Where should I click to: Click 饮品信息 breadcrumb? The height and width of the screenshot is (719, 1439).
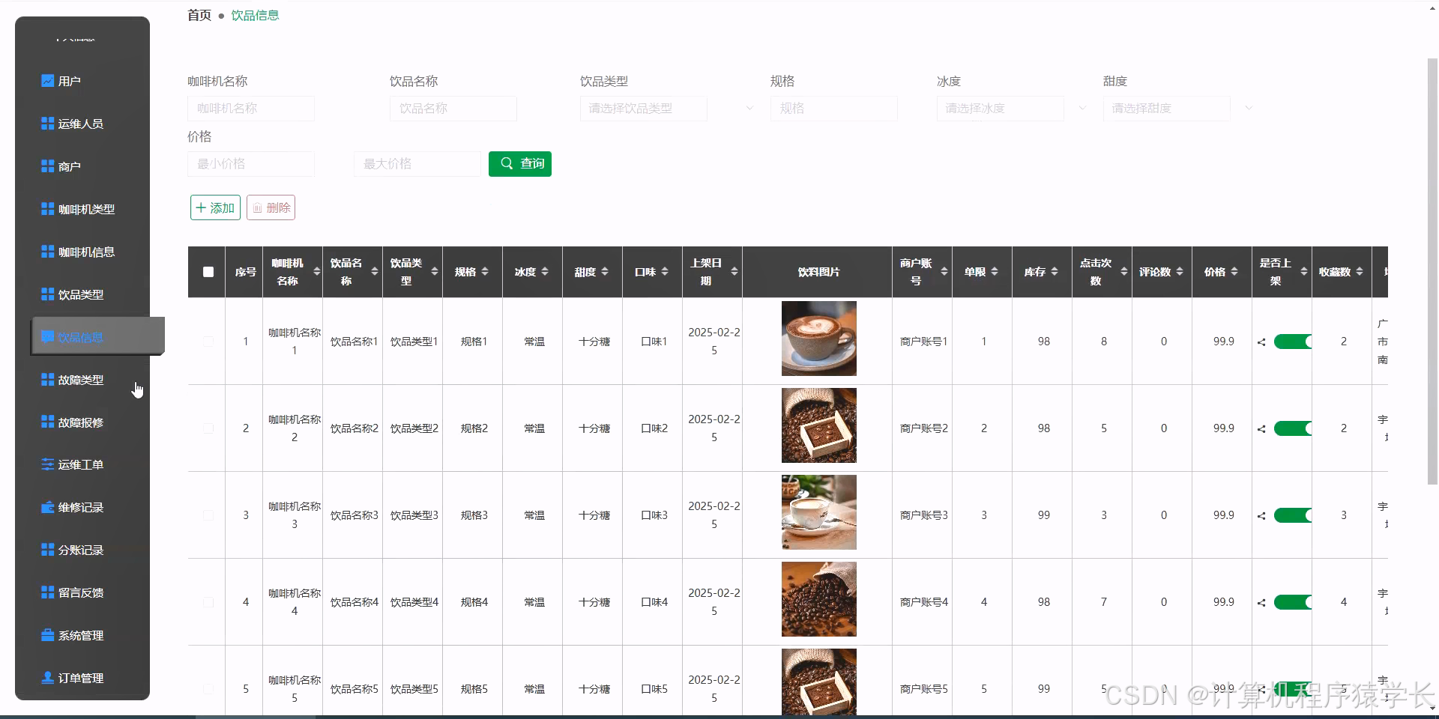tap(255, 15)
